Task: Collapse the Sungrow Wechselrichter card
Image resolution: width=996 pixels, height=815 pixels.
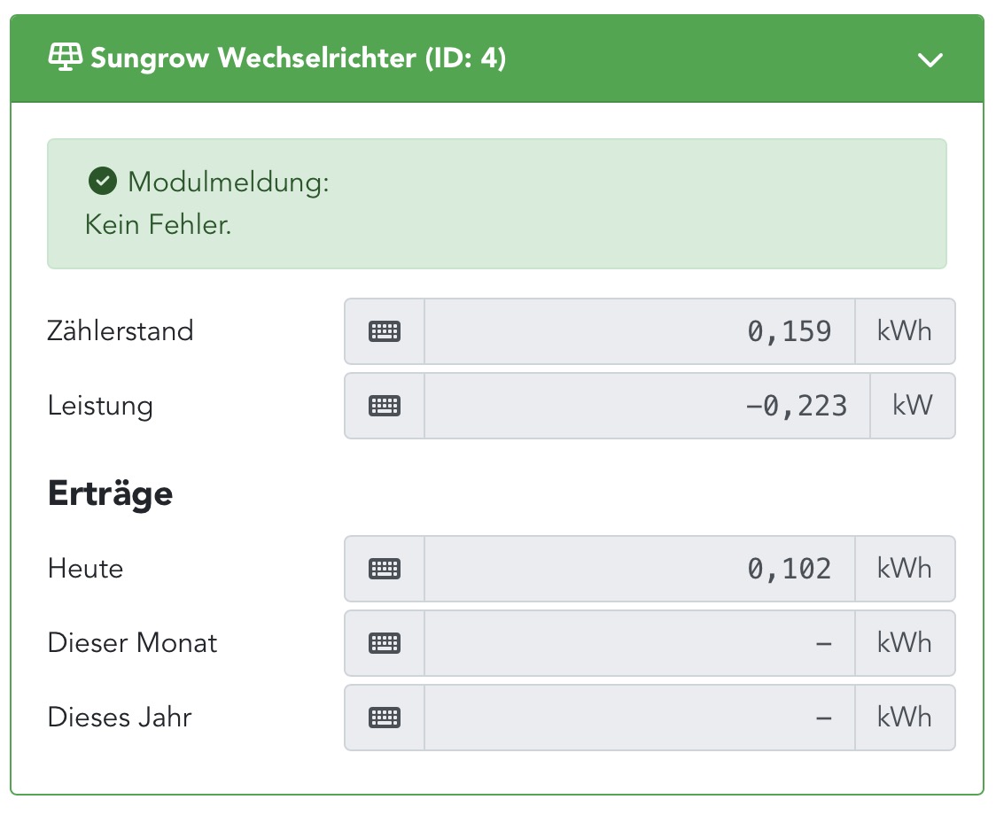Action: click(x=930, y=60)
